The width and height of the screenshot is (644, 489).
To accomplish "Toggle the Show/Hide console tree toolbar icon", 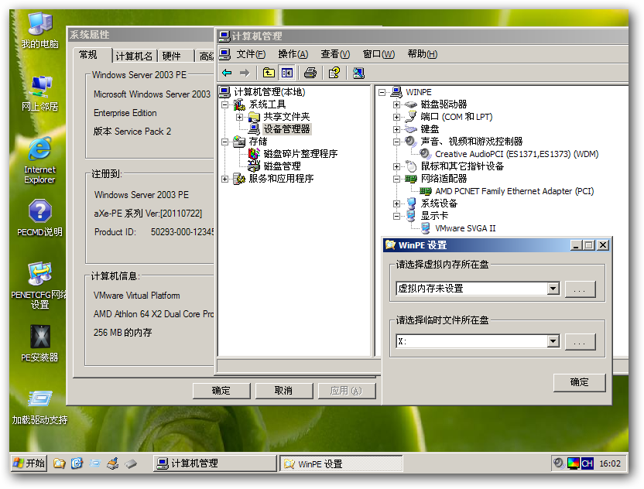I will pyautogui.click(x=286, y=71).
